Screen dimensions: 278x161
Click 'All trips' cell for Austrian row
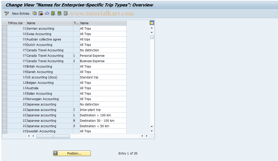(103, 39)
